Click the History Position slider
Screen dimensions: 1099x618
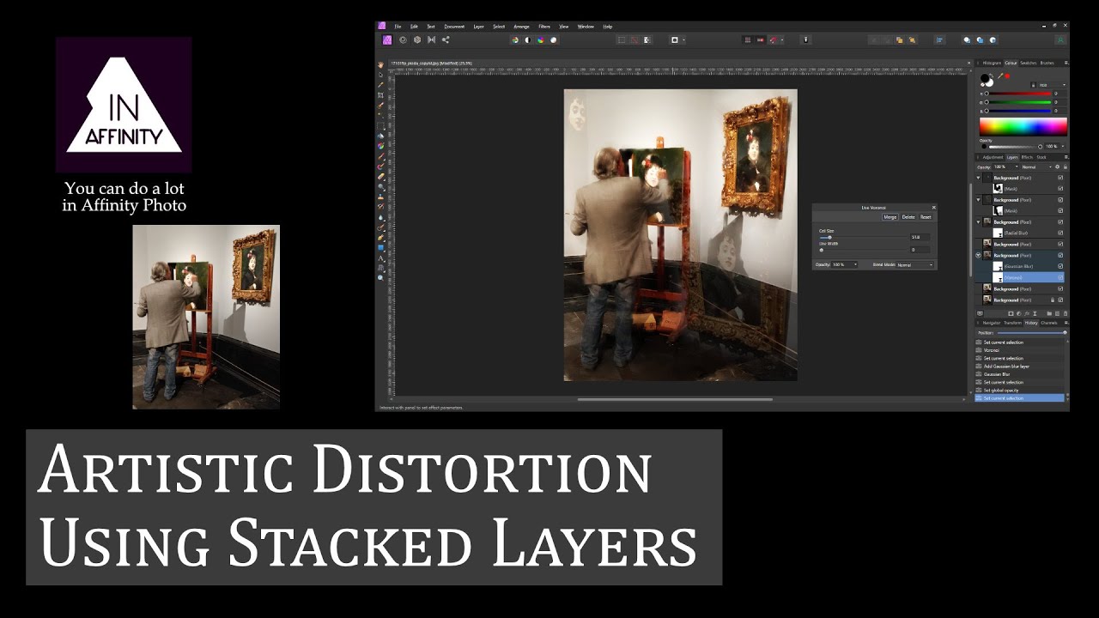click(1031, 332)
